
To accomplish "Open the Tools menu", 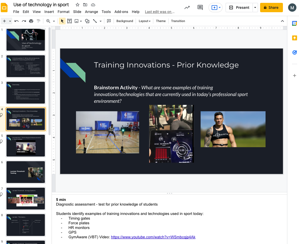I will (106, 12).
